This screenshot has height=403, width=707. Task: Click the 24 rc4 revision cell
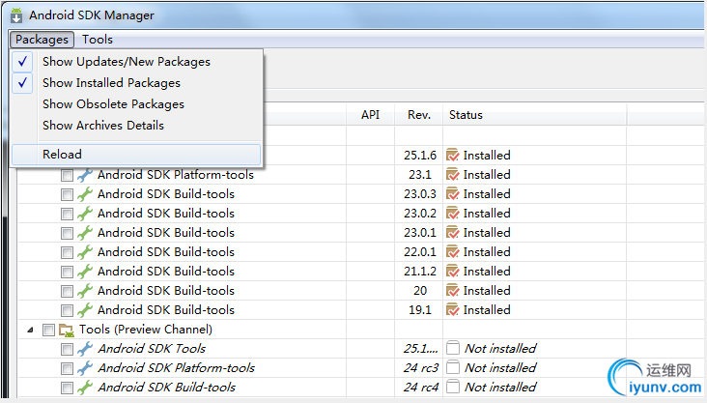[421, 388]
